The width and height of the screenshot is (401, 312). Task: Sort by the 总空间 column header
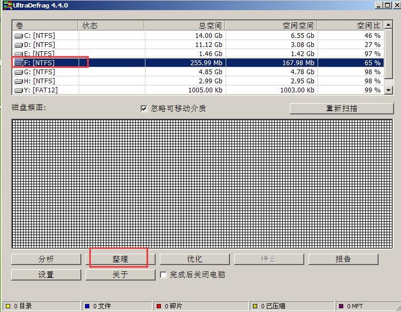pyautogui.click(x=185, y=26)
